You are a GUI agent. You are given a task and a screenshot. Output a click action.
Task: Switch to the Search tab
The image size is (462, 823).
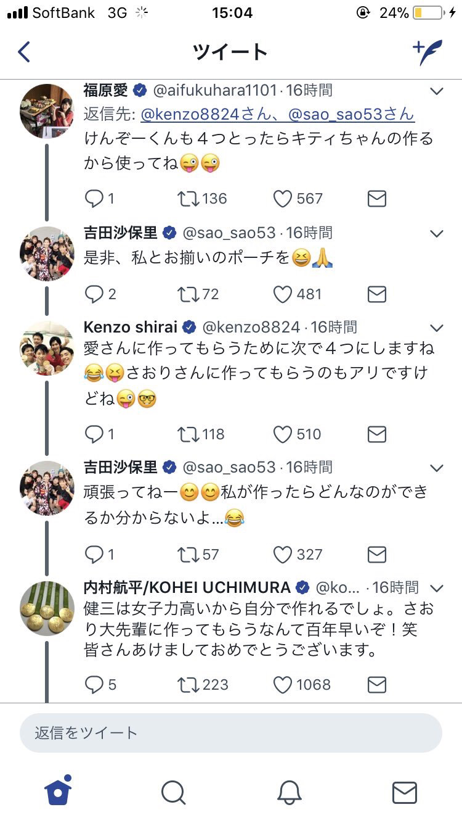click(x=173, y=792)
